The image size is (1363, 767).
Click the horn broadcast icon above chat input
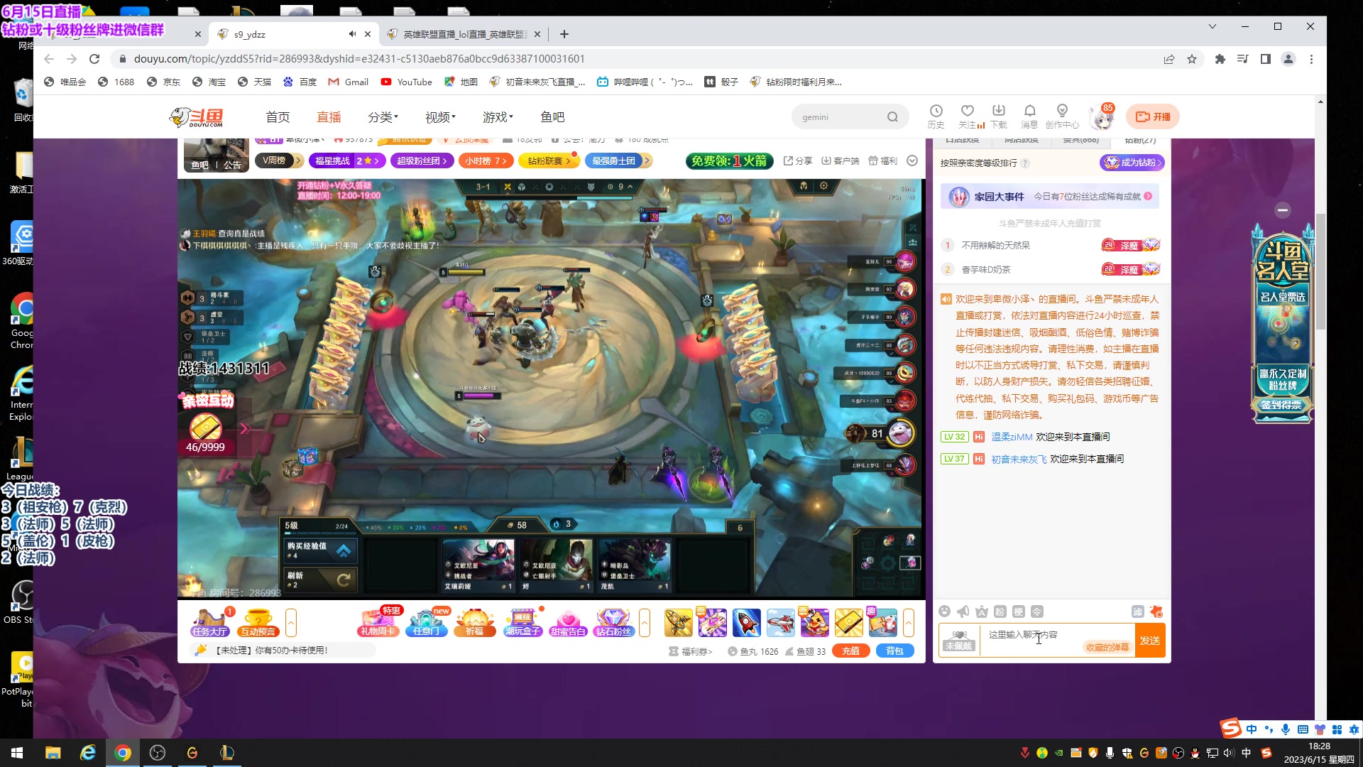[963, 611]
